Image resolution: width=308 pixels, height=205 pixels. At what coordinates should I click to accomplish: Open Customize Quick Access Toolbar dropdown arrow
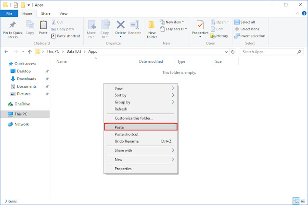pyautogui.click(x=28, y=5)
